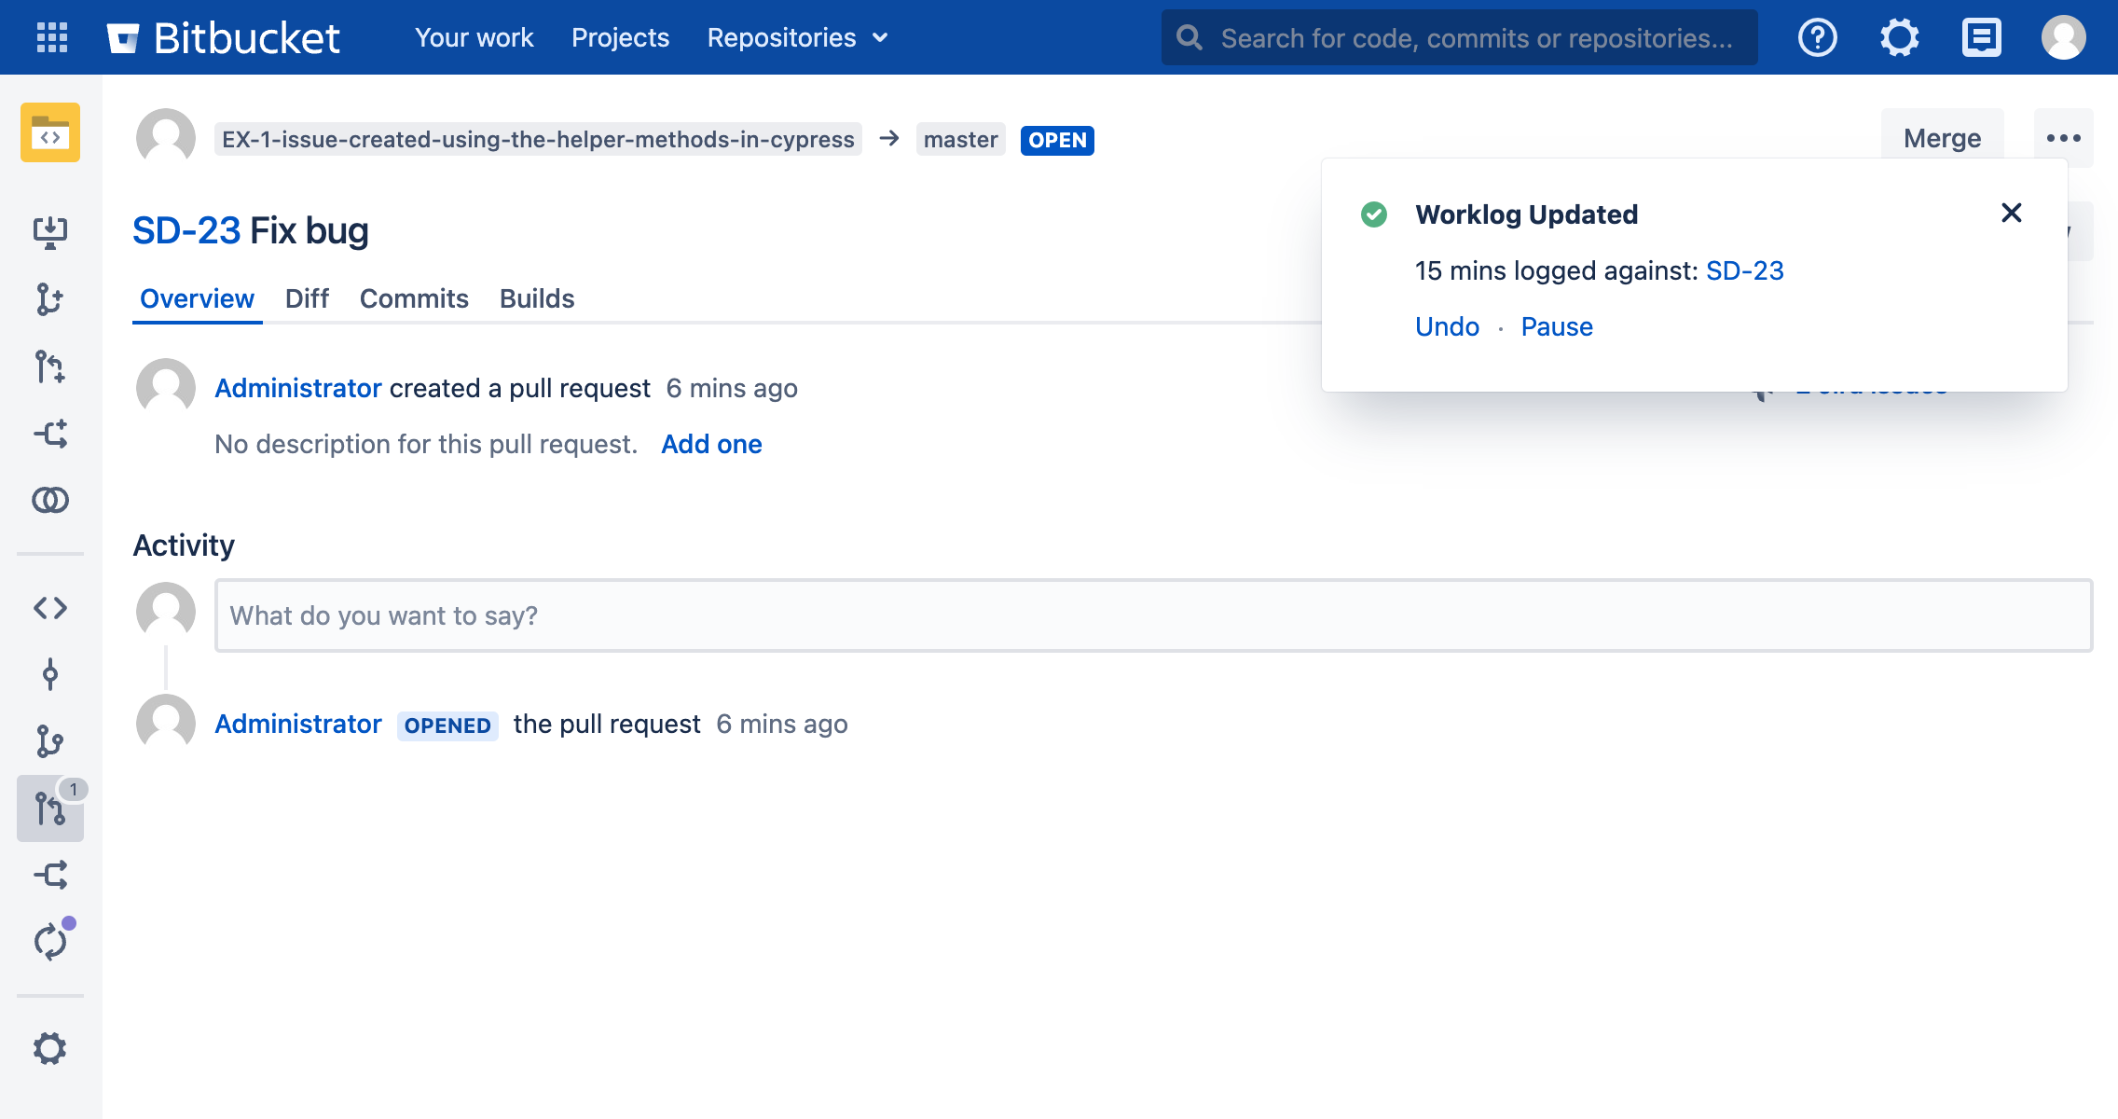Click the create branch sidebar icon
This screenshot has height=1119, width=2118.
pos(50,299)
